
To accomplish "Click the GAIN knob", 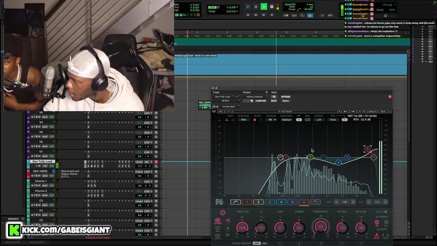I will (280, 228).
